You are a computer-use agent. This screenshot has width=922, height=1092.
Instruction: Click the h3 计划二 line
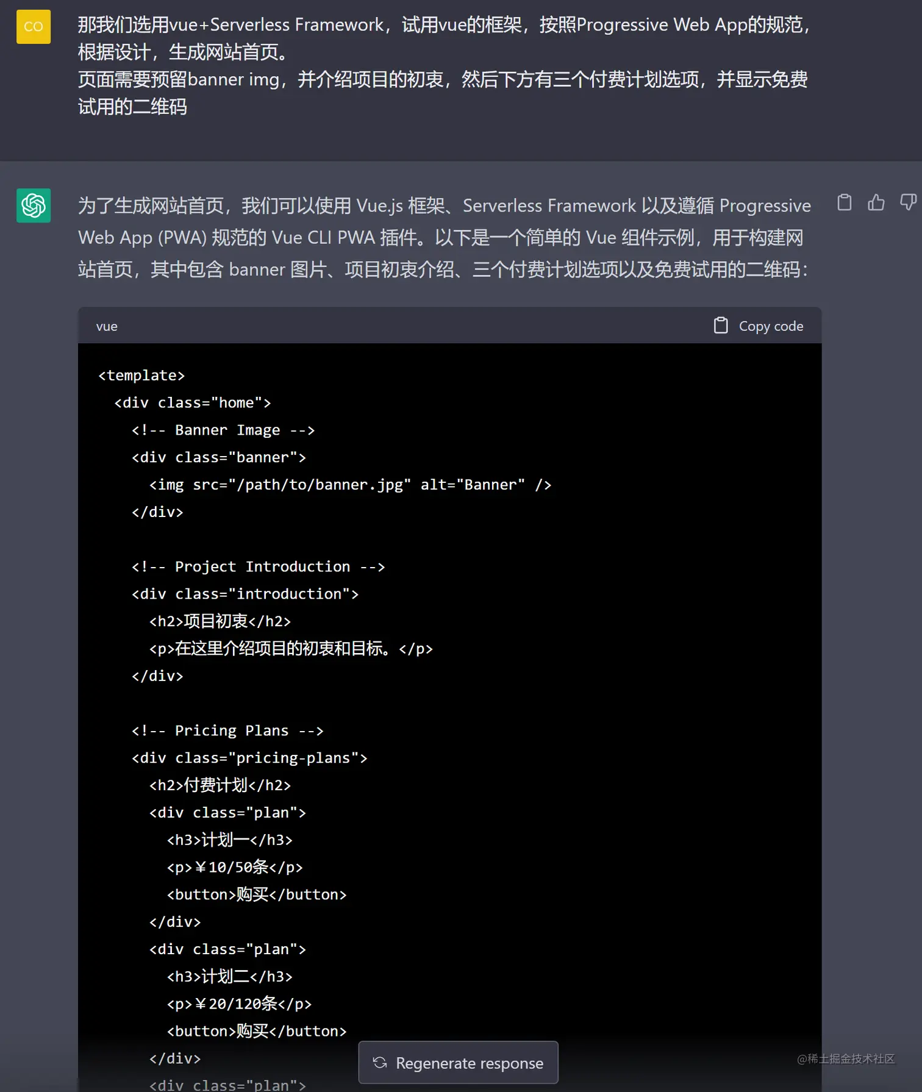(229, 977)
